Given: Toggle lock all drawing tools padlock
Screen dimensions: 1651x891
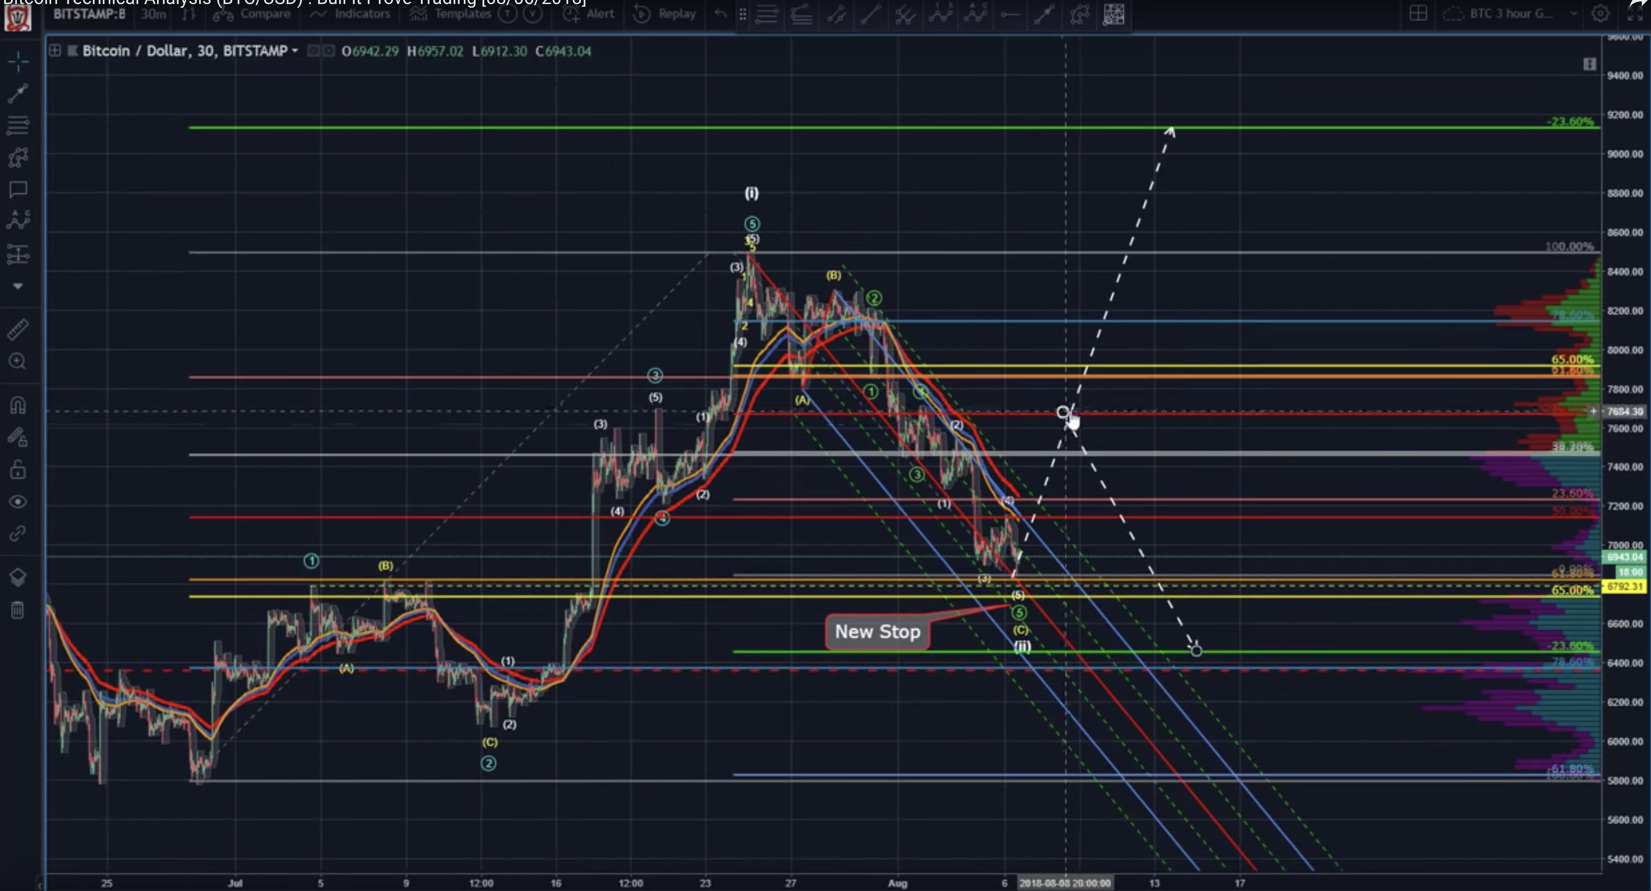Looking at the screenshot, I should 18,470.
